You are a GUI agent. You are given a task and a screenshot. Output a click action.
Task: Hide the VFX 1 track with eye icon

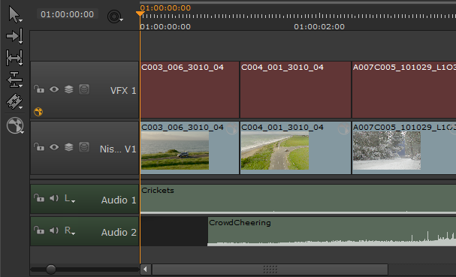click(54, 89)
